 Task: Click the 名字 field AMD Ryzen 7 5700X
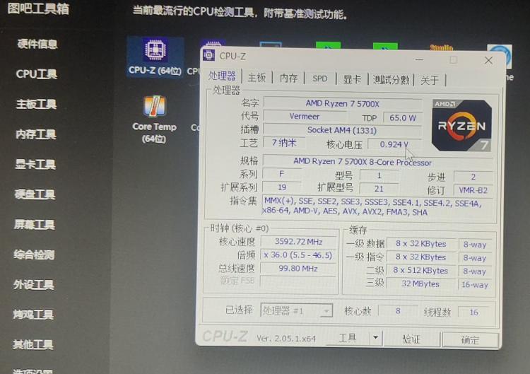pyautogui.click(x=343, y=103)
